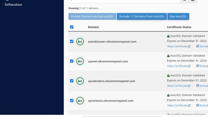Uncheck autodiscover.vikrantsmmpanel.com checkbox

(71, 41)
